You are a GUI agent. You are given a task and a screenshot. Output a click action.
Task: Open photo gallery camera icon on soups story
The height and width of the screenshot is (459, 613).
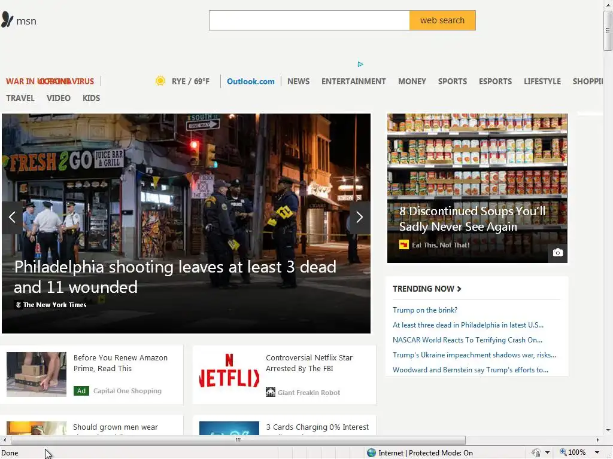pos(558,253)
